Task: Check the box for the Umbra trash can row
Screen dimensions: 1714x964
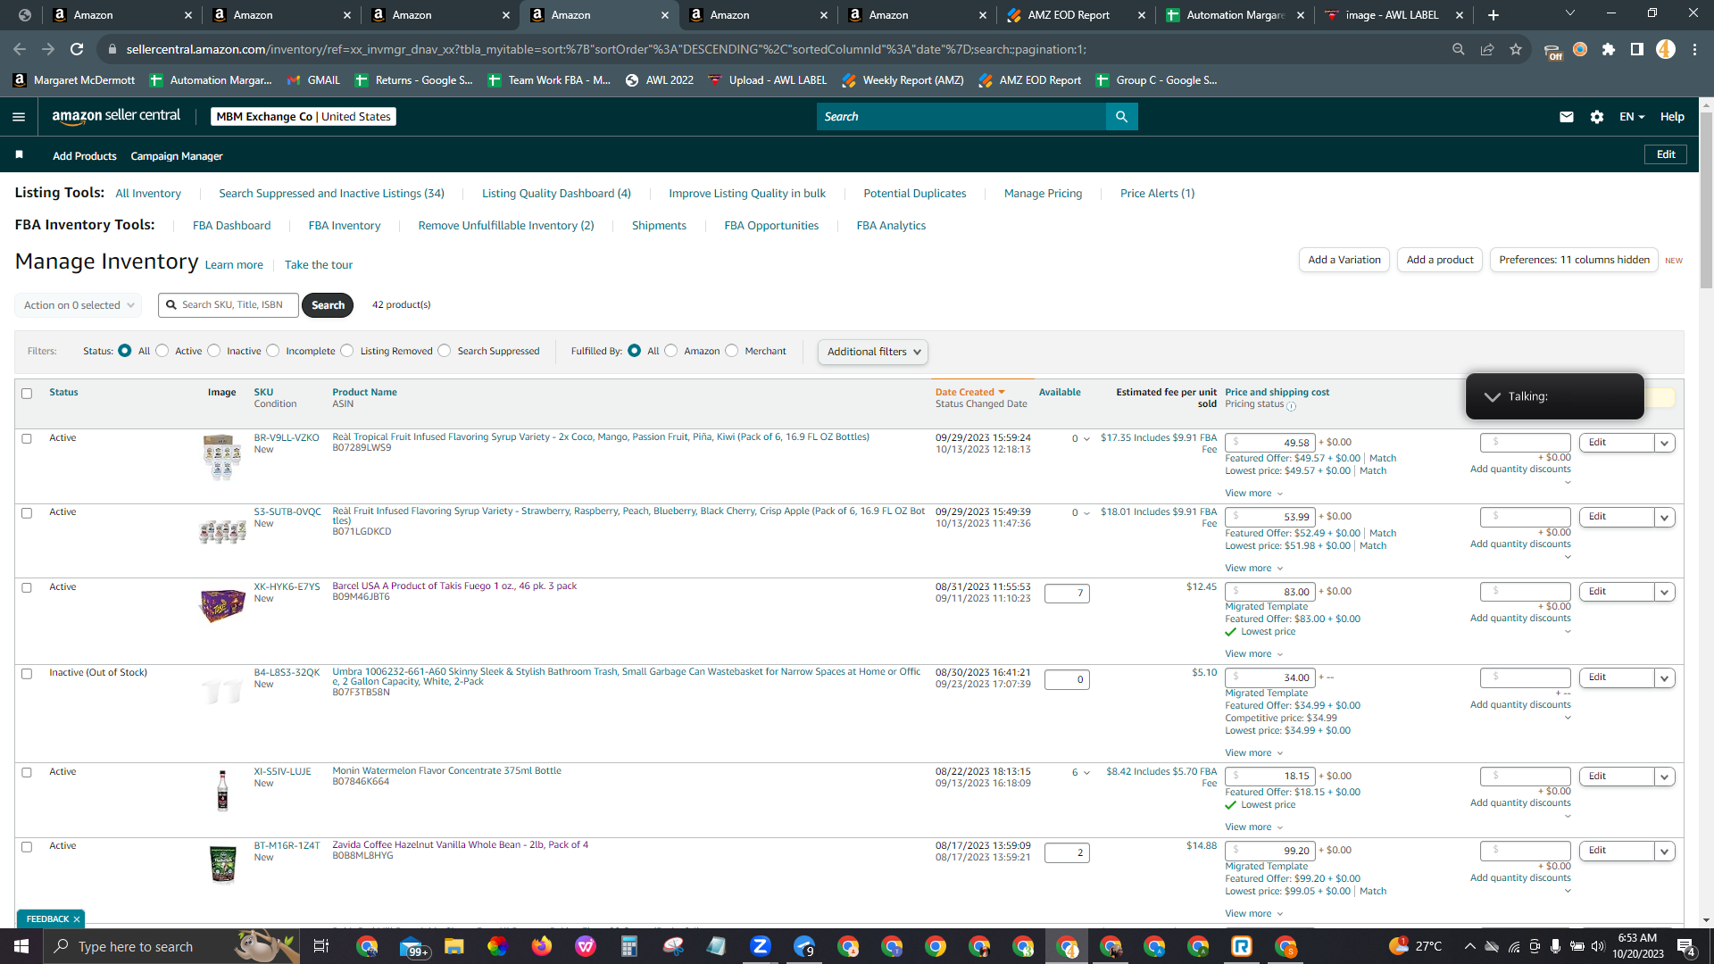Action: pos(27,674)
